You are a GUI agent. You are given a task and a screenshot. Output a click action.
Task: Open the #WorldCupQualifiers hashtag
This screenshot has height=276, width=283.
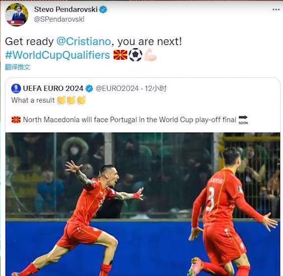[x=58, y=55]
